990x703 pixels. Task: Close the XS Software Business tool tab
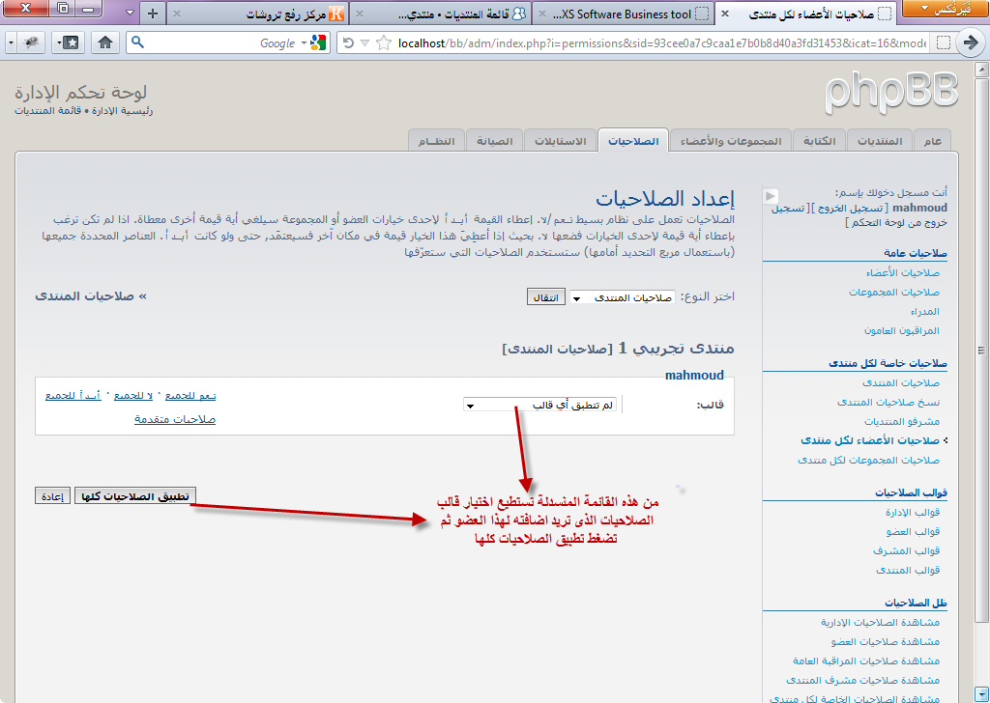[x=542, y=14]
